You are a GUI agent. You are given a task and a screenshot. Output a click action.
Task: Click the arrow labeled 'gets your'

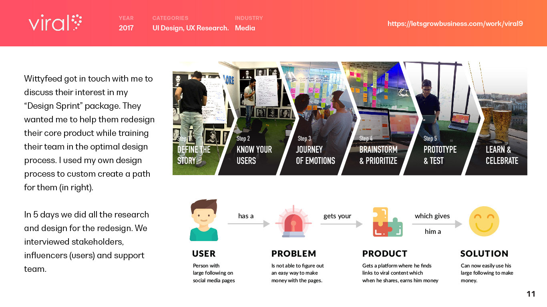click(342, 224)
